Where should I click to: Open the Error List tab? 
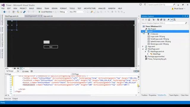(7, 99)
